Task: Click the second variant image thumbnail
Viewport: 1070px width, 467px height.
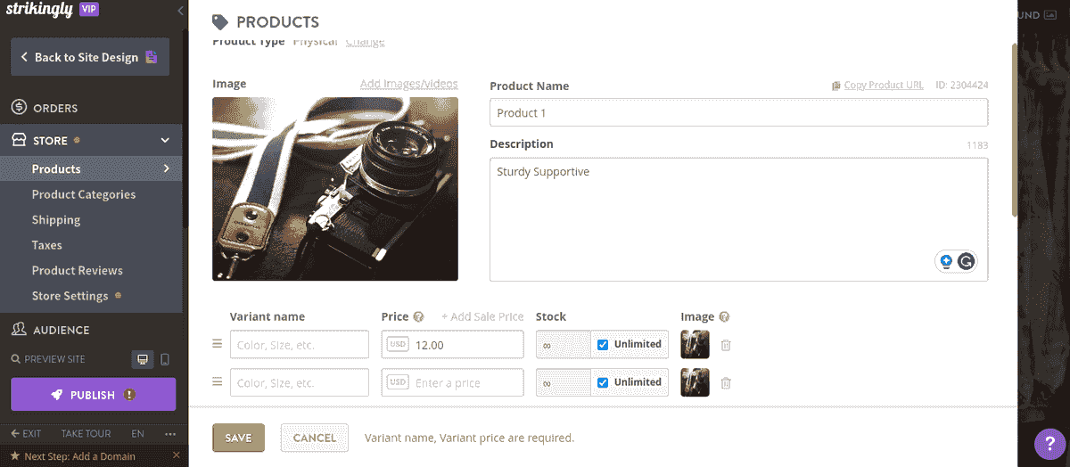Action: [x=695, y=382]
